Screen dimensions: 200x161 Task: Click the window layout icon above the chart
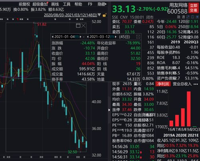coord(78,26)
